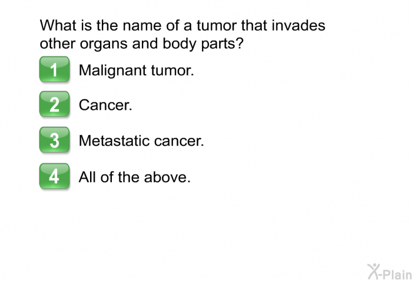Choose the 'All of the above.' answer text
This screenshot has height=282, width=412.
[135, 177]
